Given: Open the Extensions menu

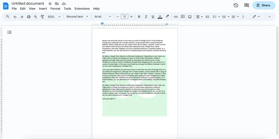Looking at the screenshot, I should [x=82, y=8].
